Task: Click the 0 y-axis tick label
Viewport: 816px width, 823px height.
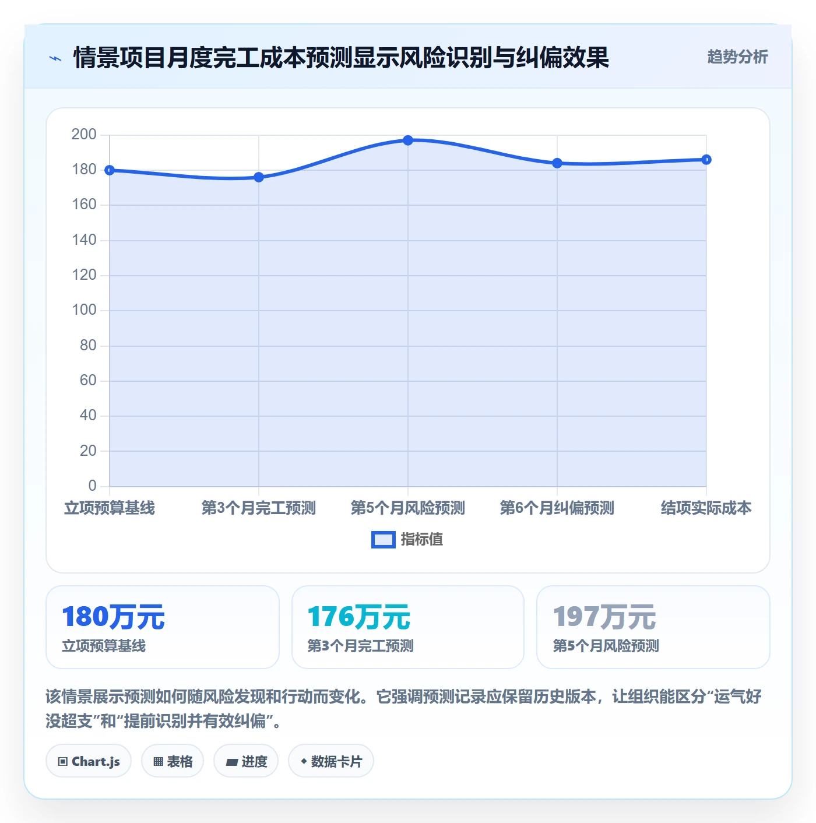Action: pos(92,486)
